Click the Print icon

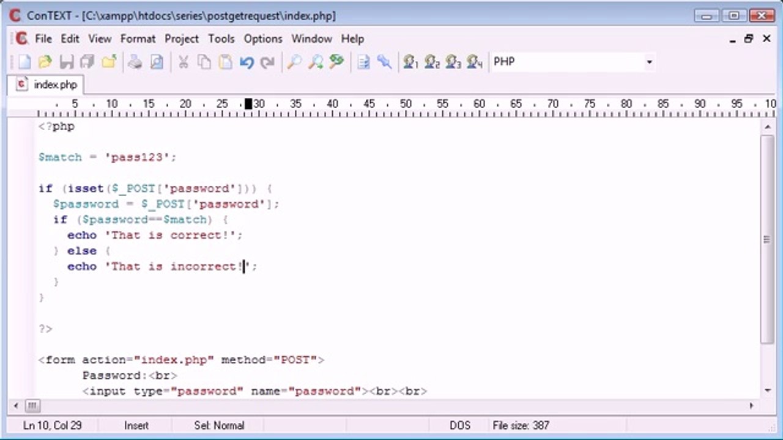[135, 62]
